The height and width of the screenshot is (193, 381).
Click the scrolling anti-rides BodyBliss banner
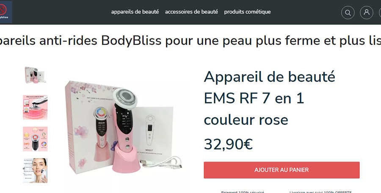(x=190, y=40)
